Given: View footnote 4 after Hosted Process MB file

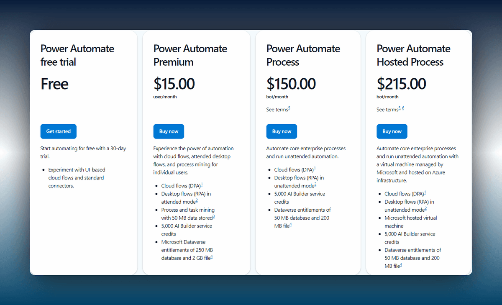Looking at the screenshot, I should point(401,265).
